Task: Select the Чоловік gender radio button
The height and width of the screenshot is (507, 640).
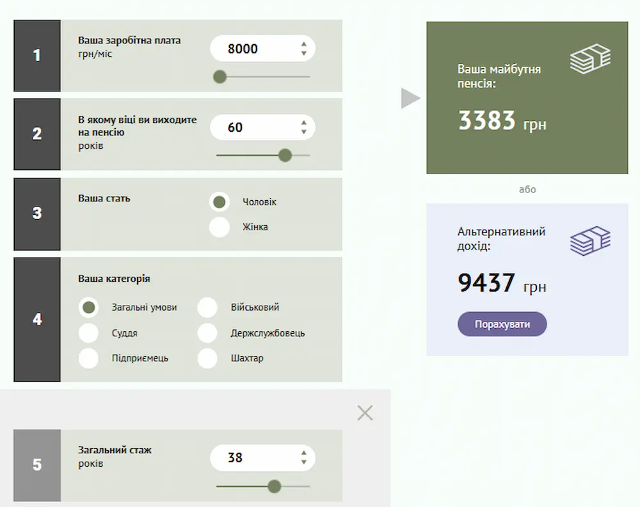Action: pos(220,202)
